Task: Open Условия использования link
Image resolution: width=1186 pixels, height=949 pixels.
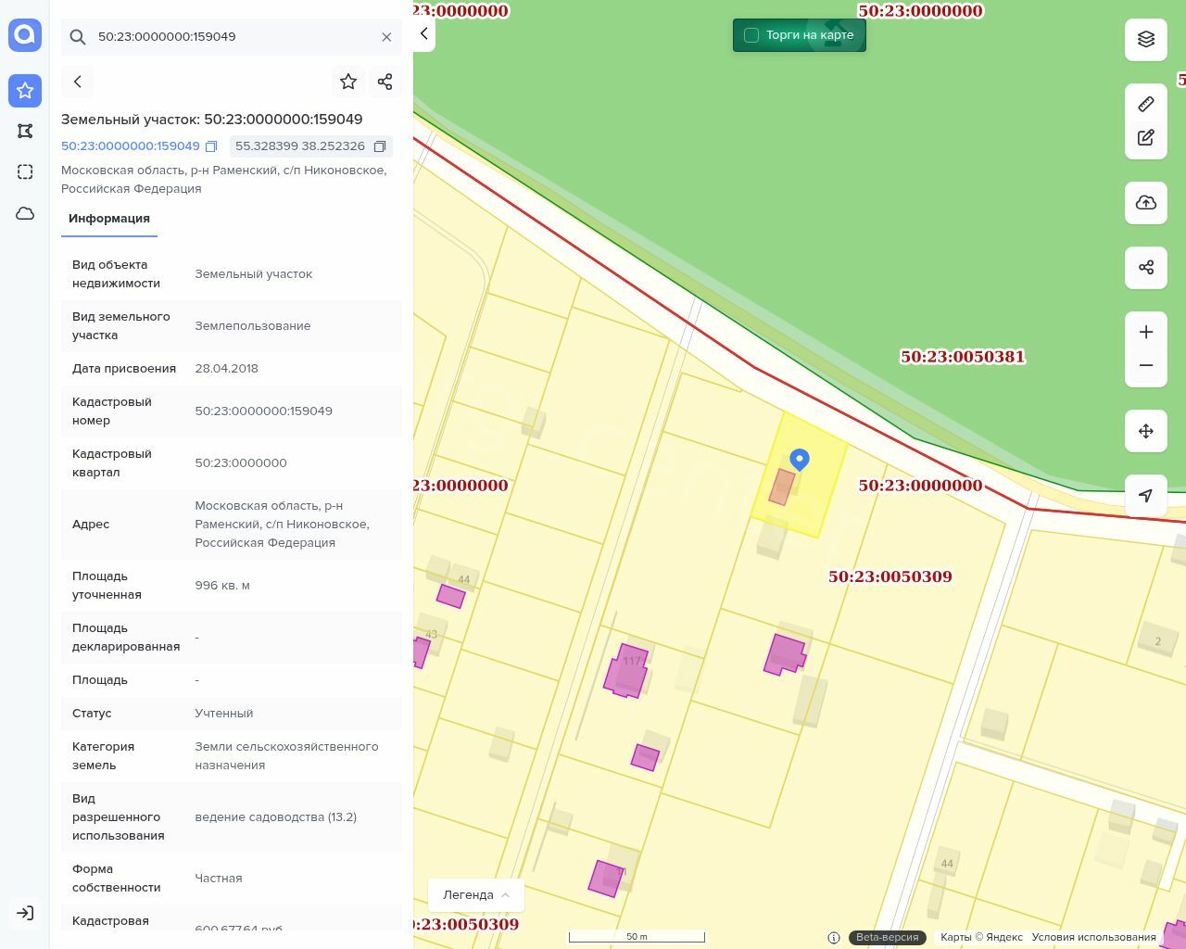Action: click(x=1093, y=937)
